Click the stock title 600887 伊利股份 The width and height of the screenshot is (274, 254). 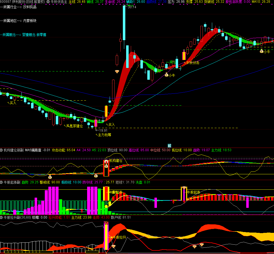point(22,2)
